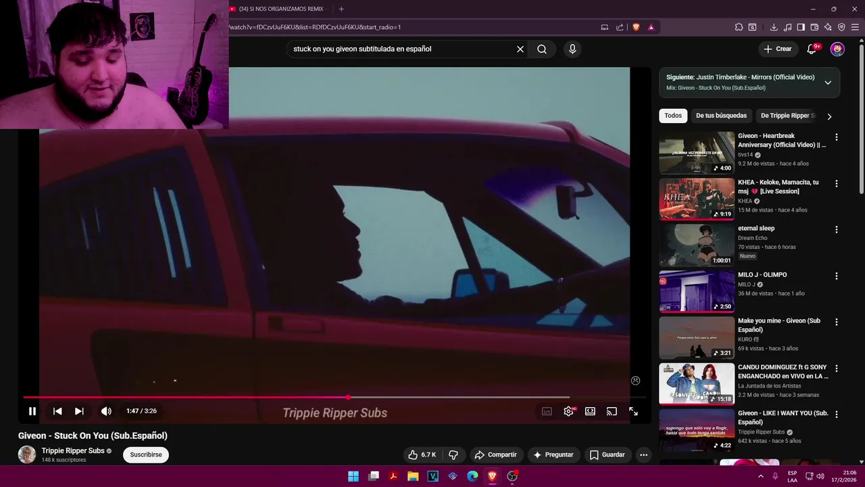
Task: Select the De tus búsquedas chip
Action: point(721,116)
